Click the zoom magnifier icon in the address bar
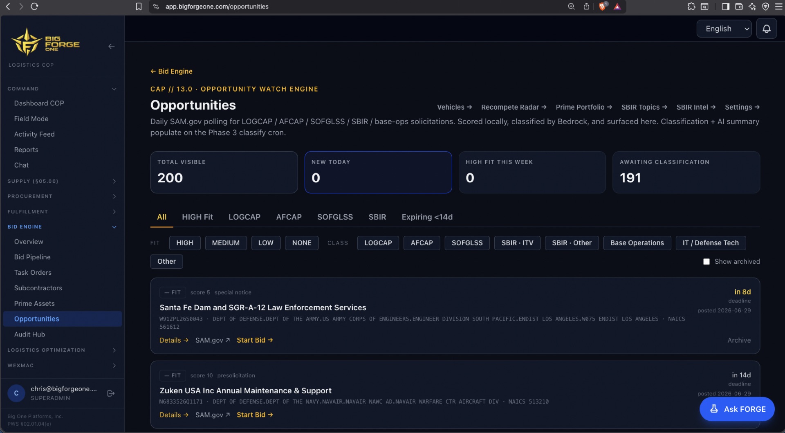Screen dimensions: 785x433 tap(571, 7)
